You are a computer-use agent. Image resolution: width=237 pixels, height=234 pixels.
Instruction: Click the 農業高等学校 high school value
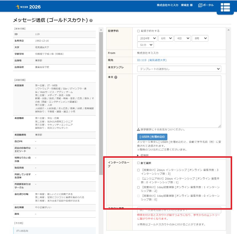(x=42, y=67)
